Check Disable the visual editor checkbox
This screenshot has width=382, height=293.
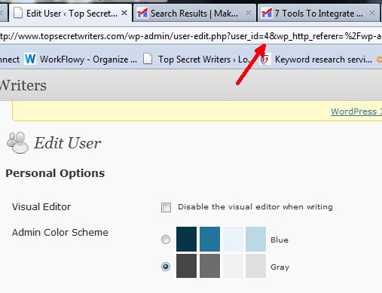tap(166, 207)
